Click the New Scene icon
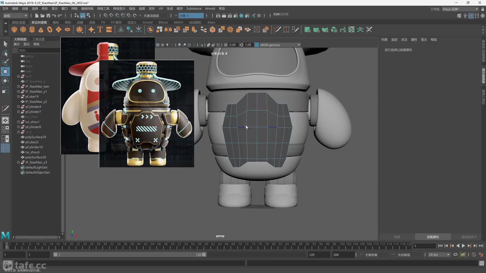Viewport: 486px width, 273px height. [37, 16]
